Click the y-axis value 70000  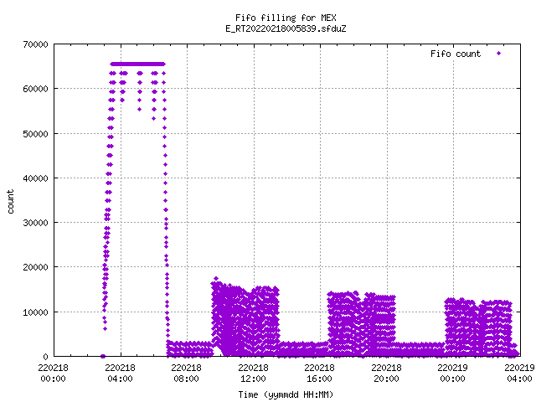pyautogui.click(x=35, y=44)
